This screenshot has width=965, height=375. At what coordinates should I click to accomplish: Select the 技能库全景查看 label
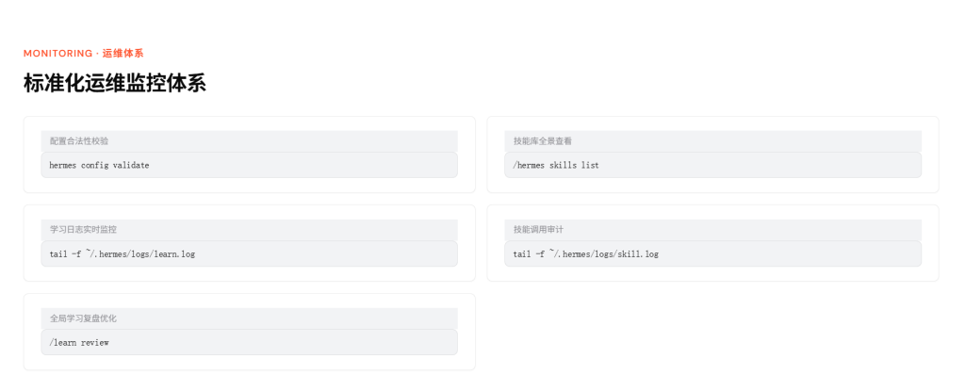tap(543, 141)
